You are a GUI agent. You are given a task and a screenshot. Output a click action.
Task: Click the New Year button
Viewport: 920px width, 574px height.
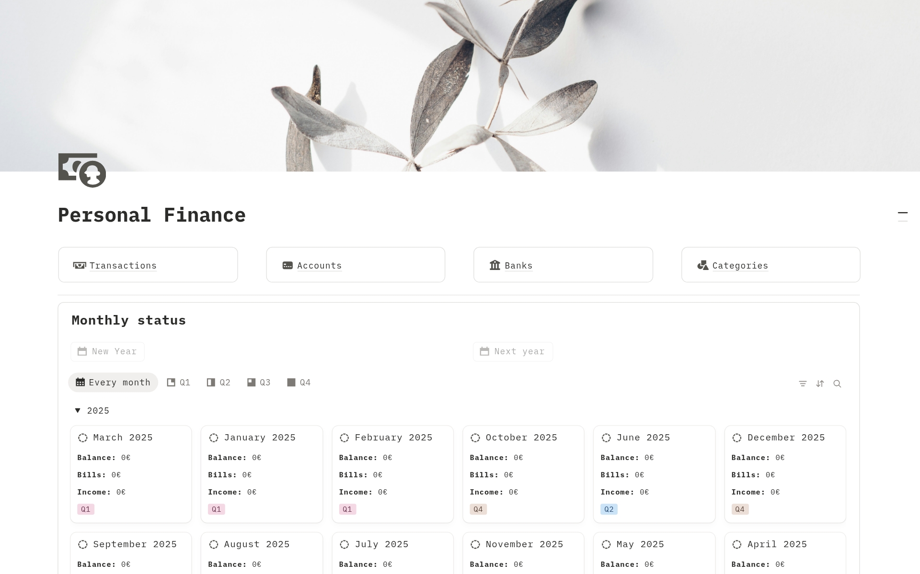[x=107, y=351]
